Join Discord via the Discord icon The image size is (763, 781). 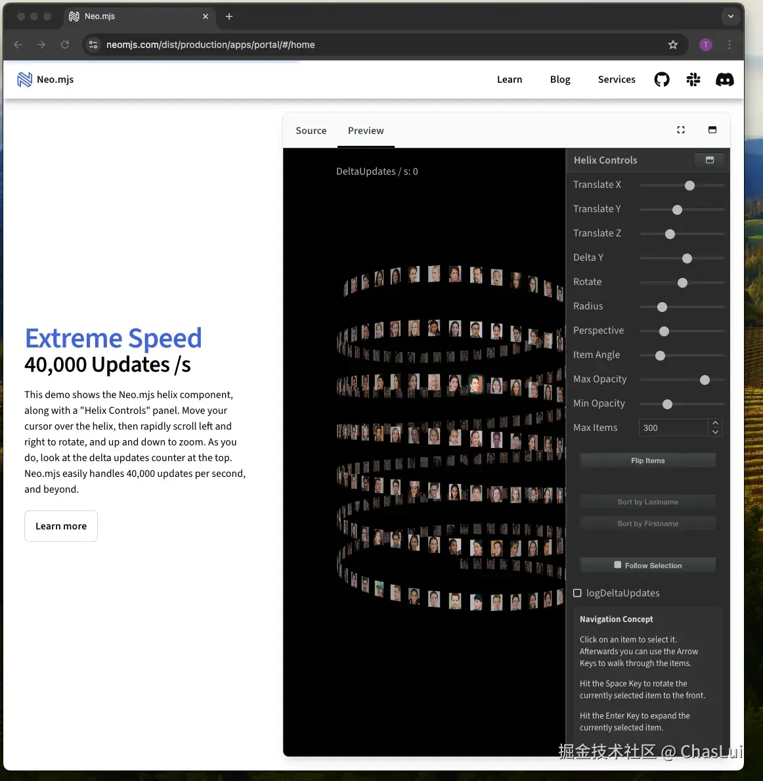click(725, 79)
